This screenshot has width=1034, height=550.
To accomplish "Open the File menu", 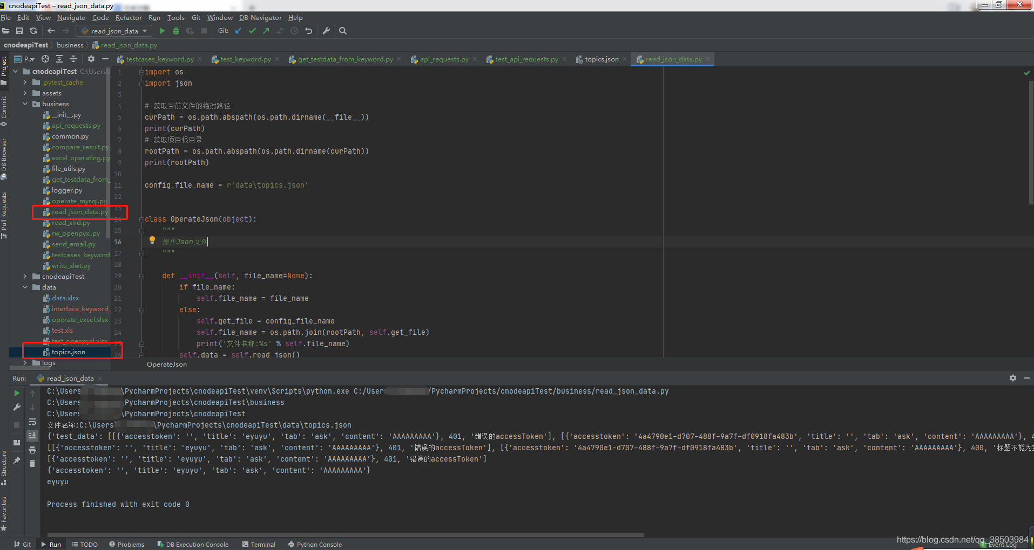I will click(x=6, y=18).
